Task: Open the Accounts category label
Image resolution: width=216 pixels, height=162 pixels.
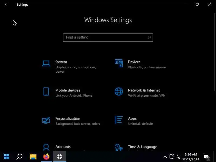Action: point(63,147)
